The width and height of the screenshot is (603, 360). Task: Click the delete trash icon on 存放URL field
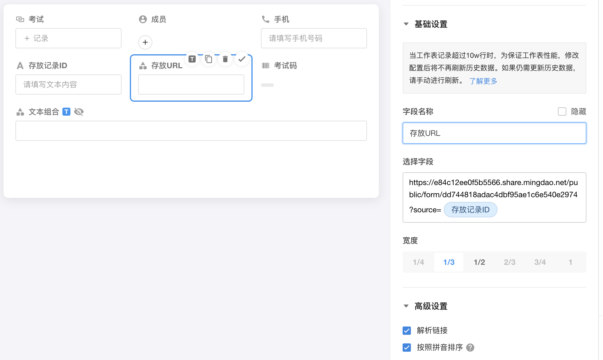(x=225, y=59)
